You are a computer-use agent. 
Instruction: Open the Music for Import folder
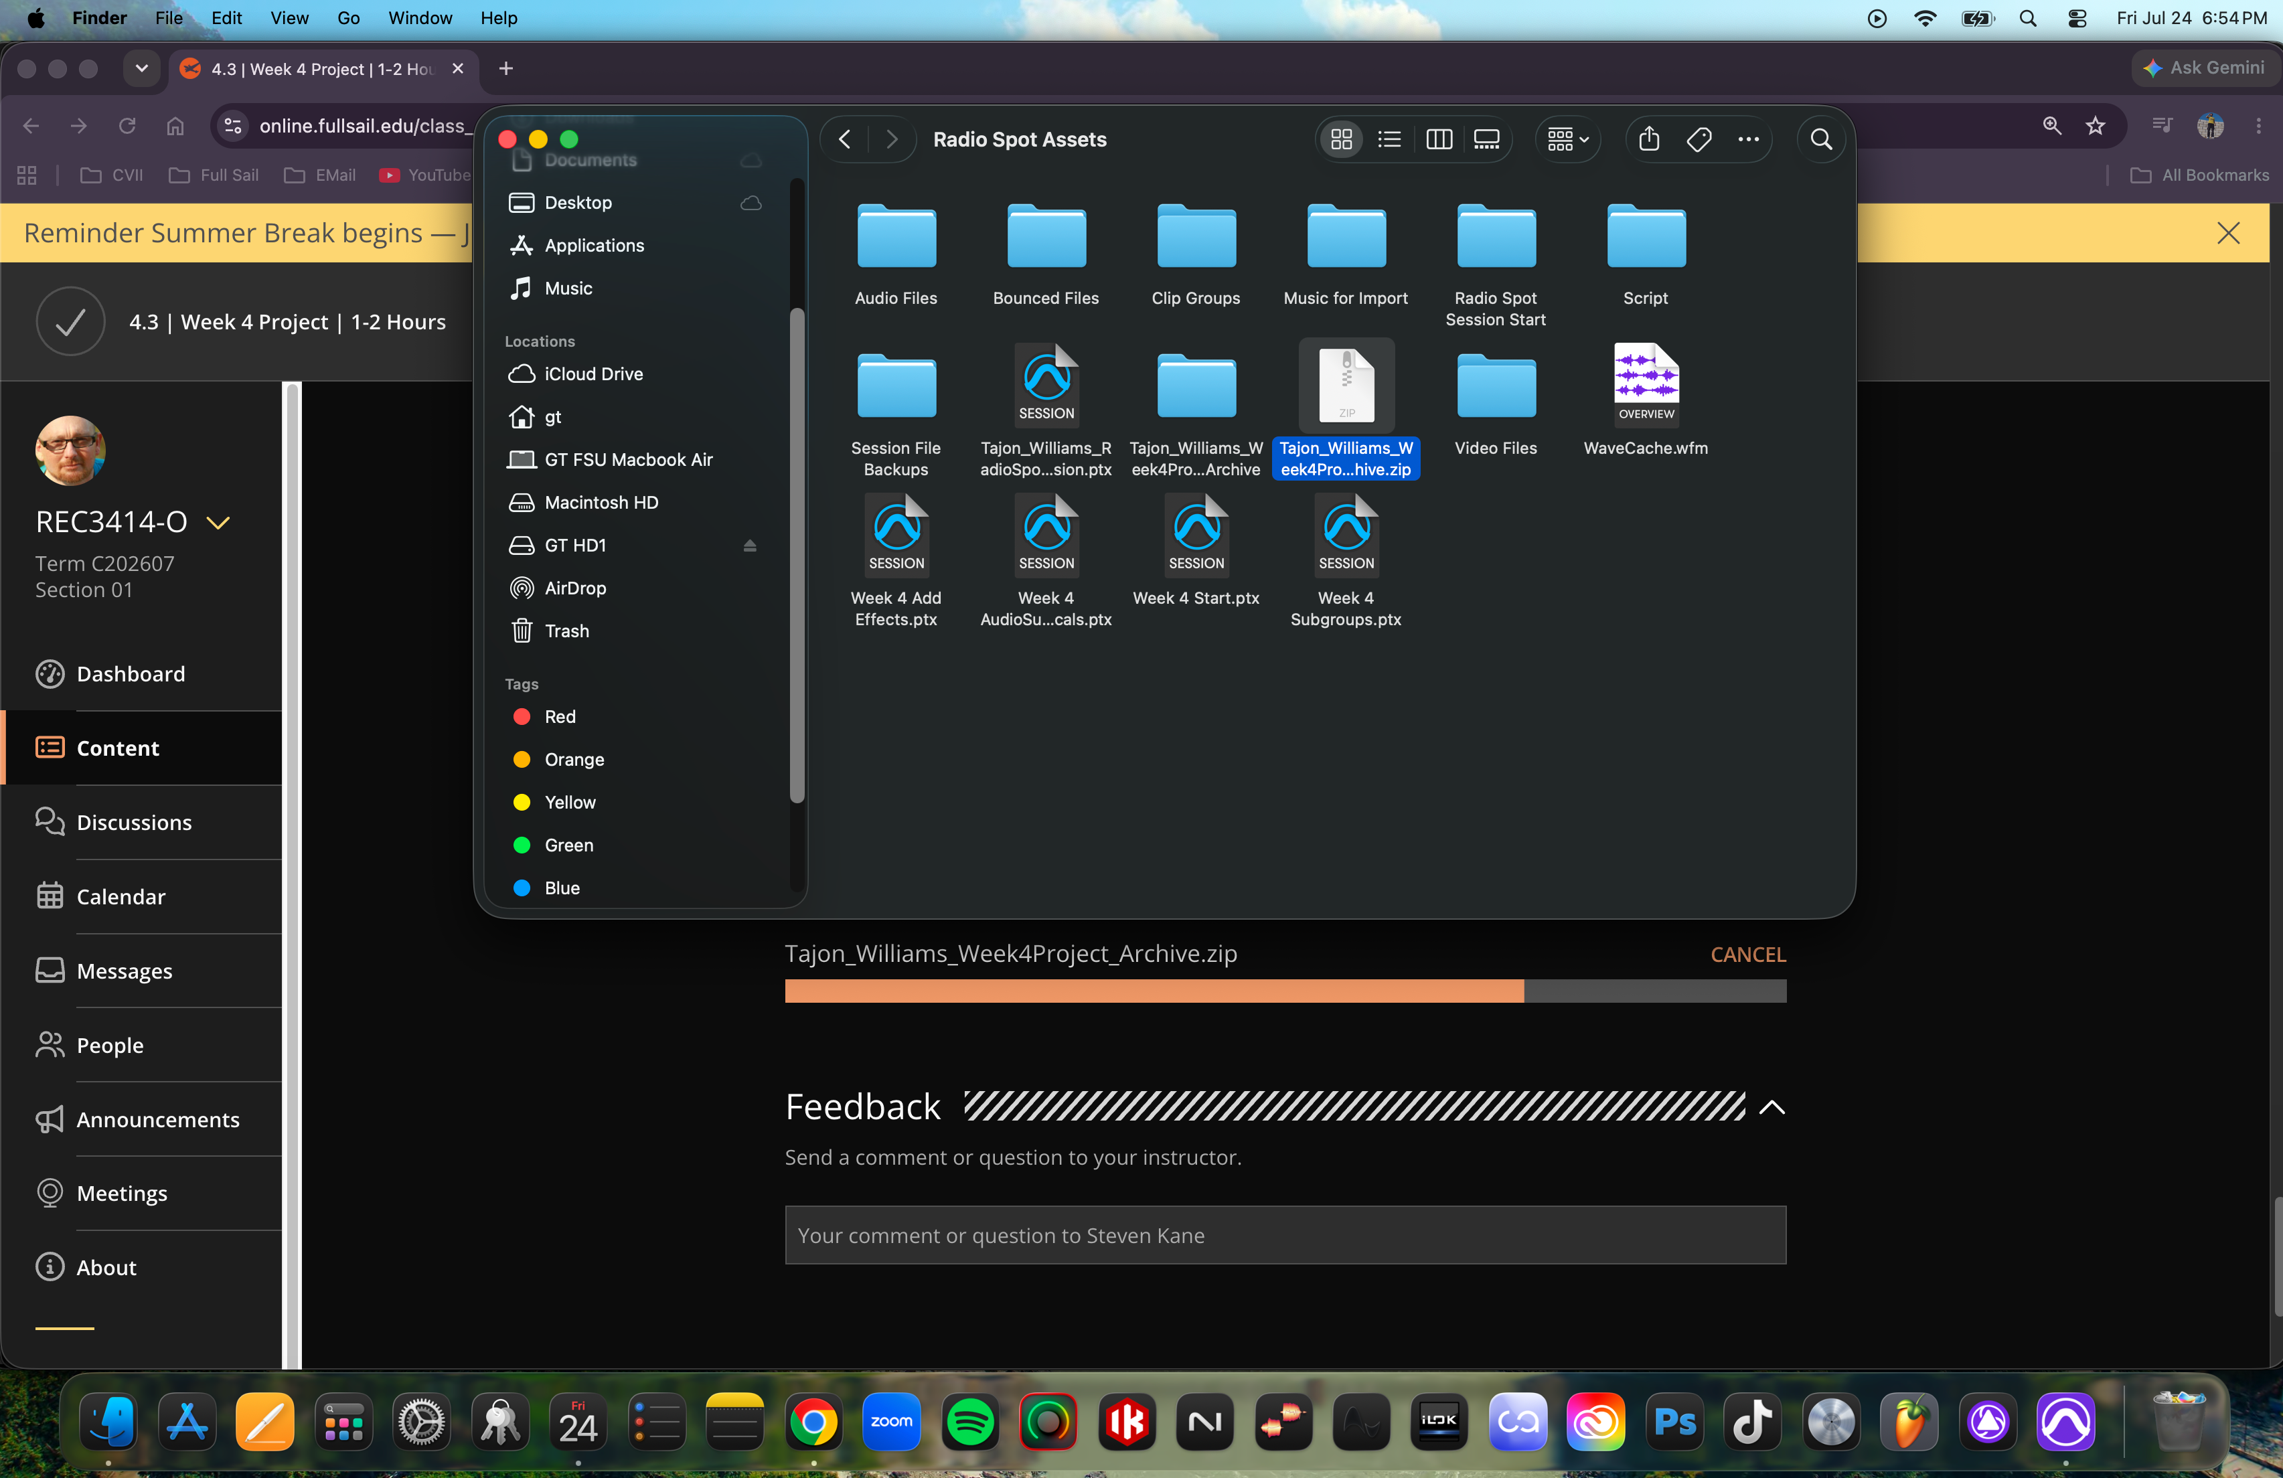coord(1345,254)
